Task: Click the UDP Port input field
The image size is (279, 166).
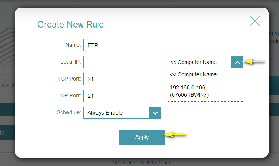Action: [x=122, y=96]
